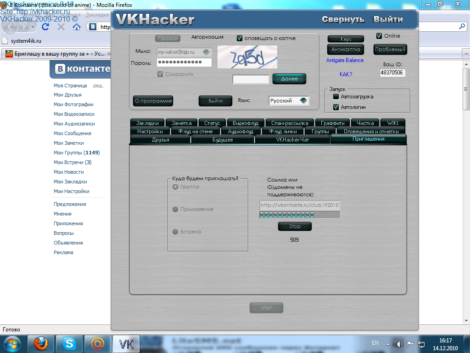Open the Firefox history dropdown arrow

tap(33, 27)
